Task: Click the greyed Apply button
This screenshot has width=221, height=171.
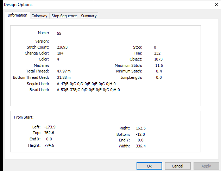Action: point(206,166)
